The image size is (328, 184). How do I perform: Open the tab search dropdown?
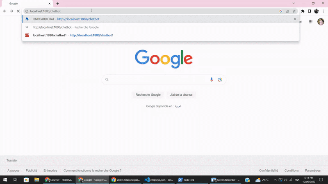pos(294,3)
